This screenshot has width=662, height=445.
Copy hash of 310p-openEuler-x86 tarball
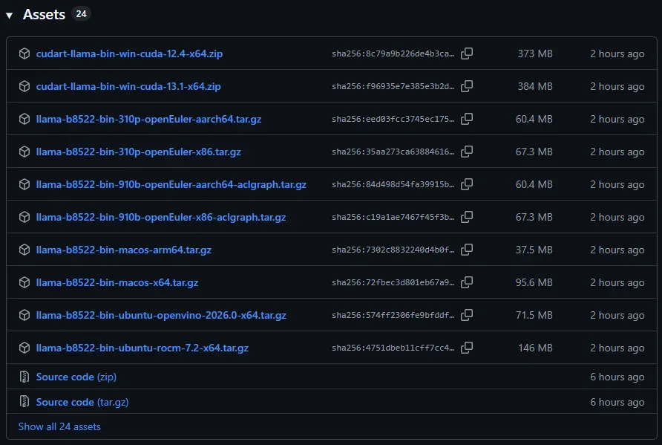[x=467, y=152]
